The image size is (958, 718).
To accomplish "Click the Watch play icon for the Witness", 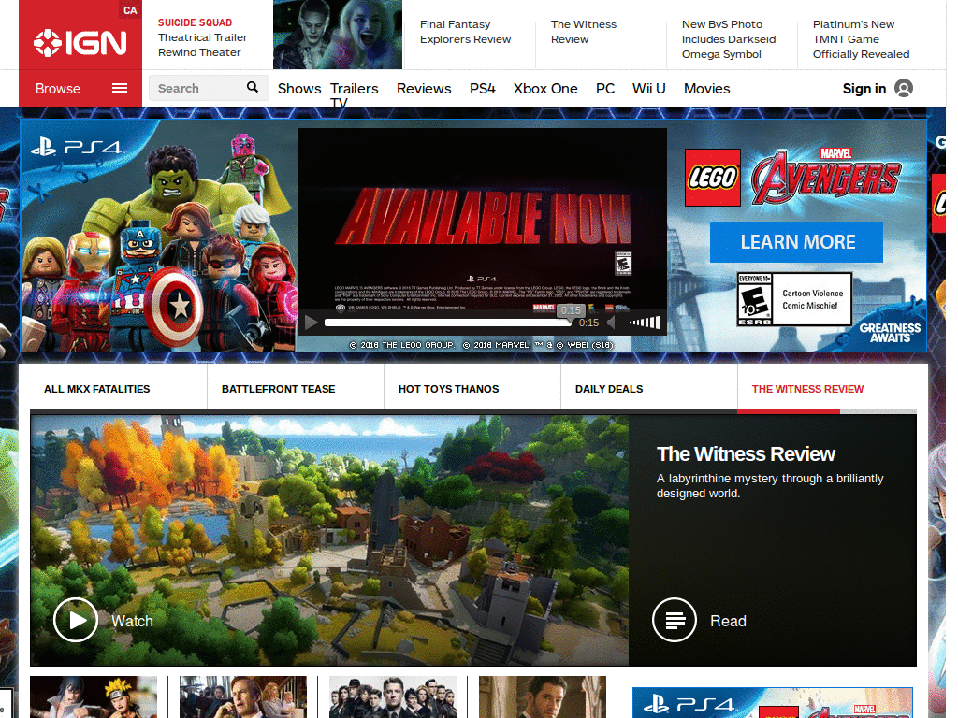I will [76, 620].
